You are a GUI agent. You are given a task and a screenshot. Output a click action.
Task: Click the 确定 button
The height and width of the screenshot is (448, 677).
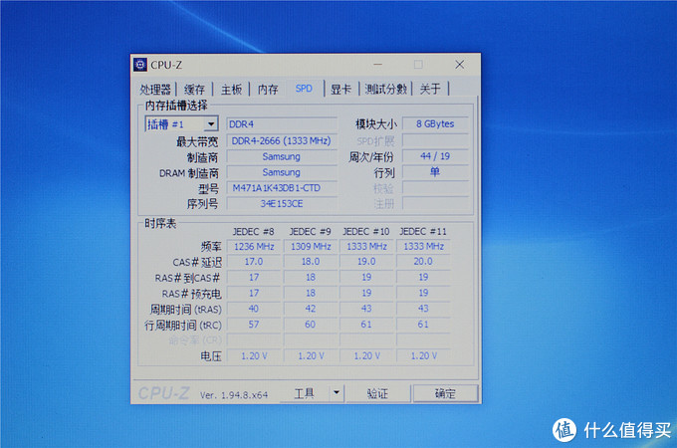(x=445, y=393)
